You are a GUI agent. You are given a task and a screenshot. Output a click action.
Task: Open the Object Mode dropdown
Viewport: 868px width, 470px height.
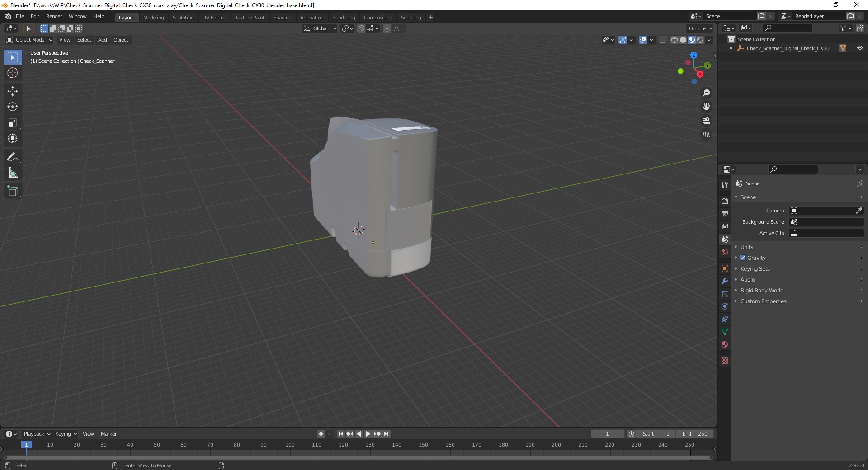(29, 40)
